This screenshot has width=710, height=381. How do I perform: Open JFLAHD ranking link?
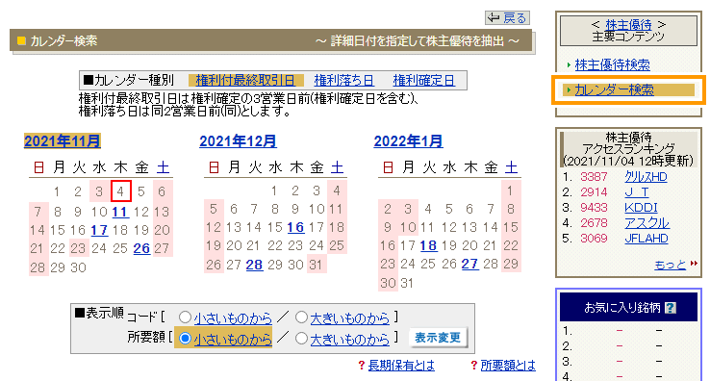pos(647,239)
